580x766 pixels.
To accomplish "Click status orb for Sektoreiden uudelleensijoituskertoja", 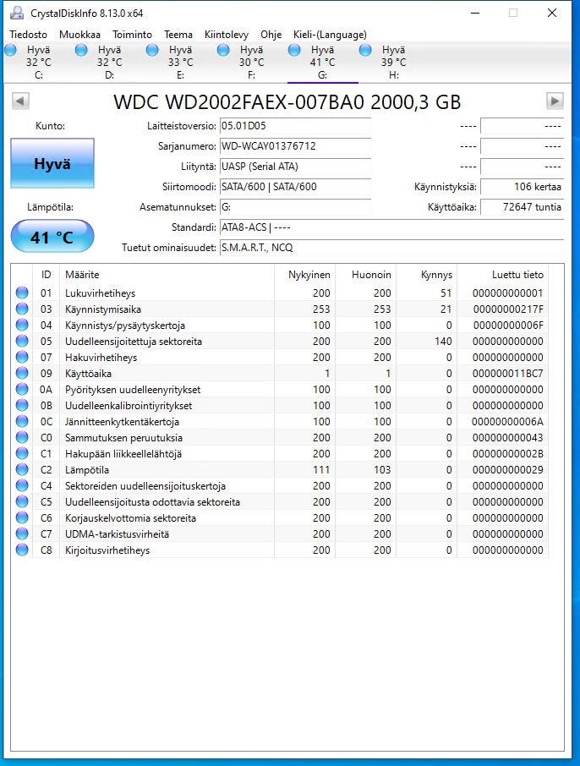I will (x=22, y=485).
